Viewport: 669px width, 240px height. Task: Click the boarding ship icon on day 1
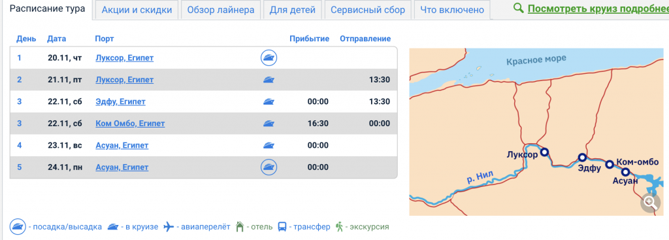tap(269, 58)
